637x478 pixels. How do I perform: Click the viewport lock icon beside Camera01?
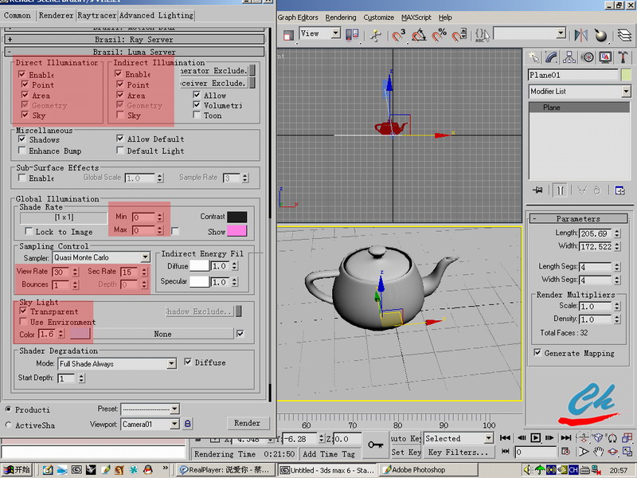[x=187, y=424]
